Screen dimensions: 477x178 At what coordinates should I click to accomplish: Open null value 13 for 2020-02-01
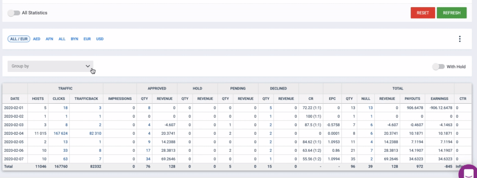[x=370, y=108]
